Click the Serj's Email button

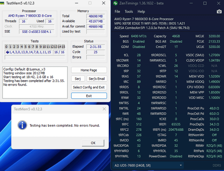coord(97,79)
